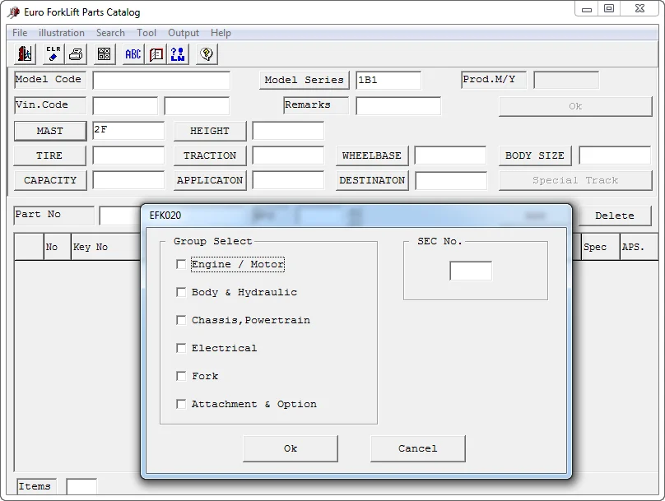The image size is (665, 501).
Task: Click the Delete button
Action: click(x=615, y=216)
